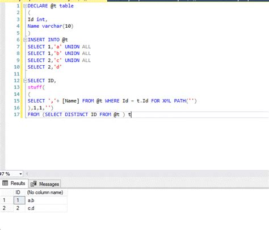Click the FOR XML PATH code line

[x=112, y=101]
